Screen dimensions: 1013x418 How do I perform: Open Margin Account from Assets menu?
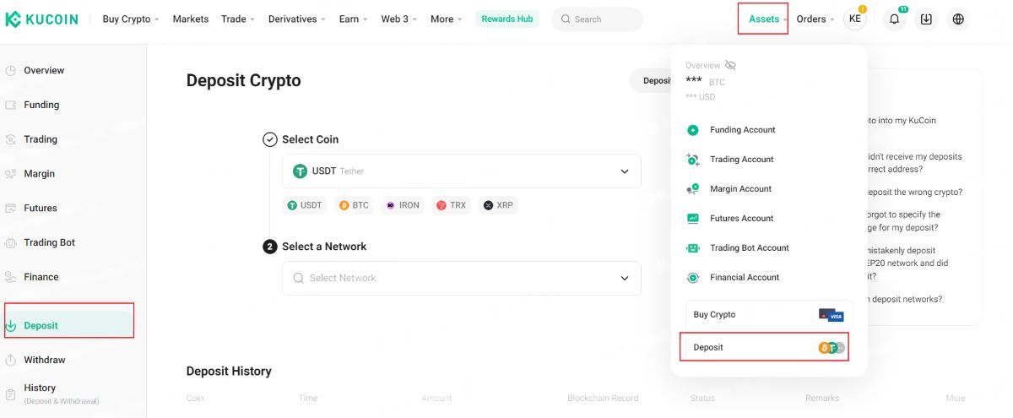[741, 189]
